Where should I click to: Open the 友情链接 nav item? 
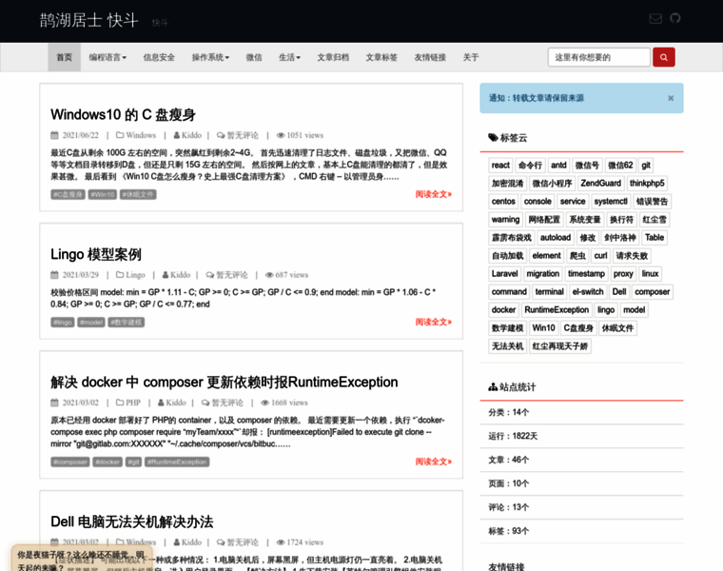pyautogui.click(x=430, y=57)
